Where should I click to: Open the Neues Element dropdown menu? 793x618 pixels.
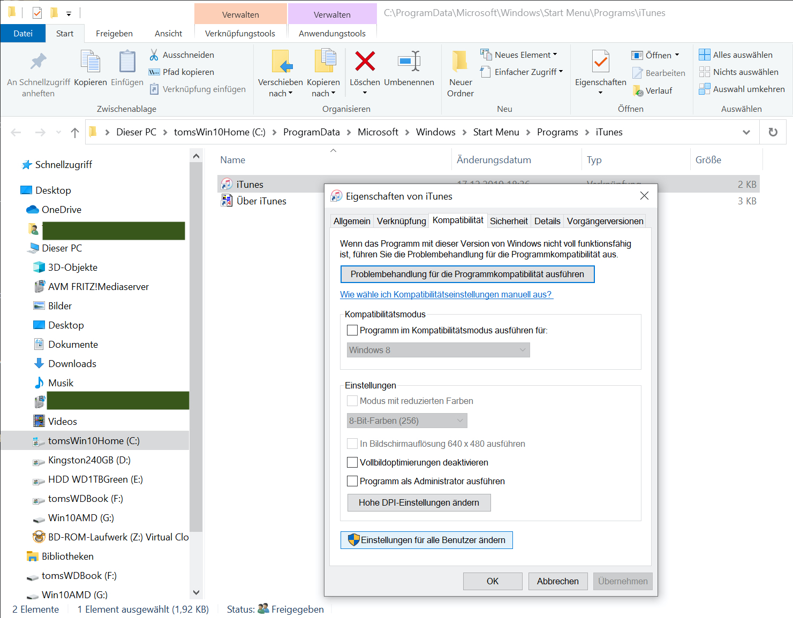point(519,55)
